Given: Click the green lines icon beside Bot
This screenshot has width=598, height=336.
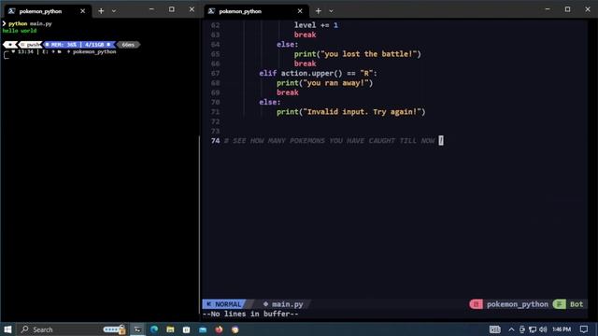Looking at the screenshot, I should pyautogui.click(x=559, y=304).
